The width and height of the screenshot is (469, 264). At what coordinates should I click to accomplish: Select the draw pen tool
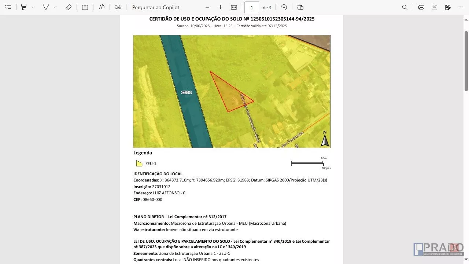click(x=46, y=7)
